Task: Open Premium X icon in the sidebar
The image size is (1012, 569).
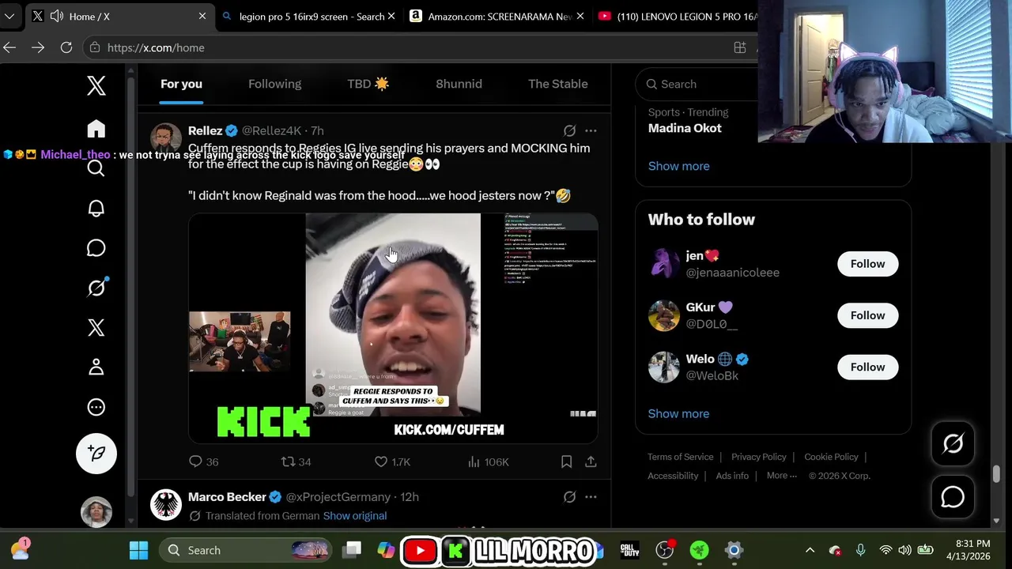Action: tap(96, 327)
